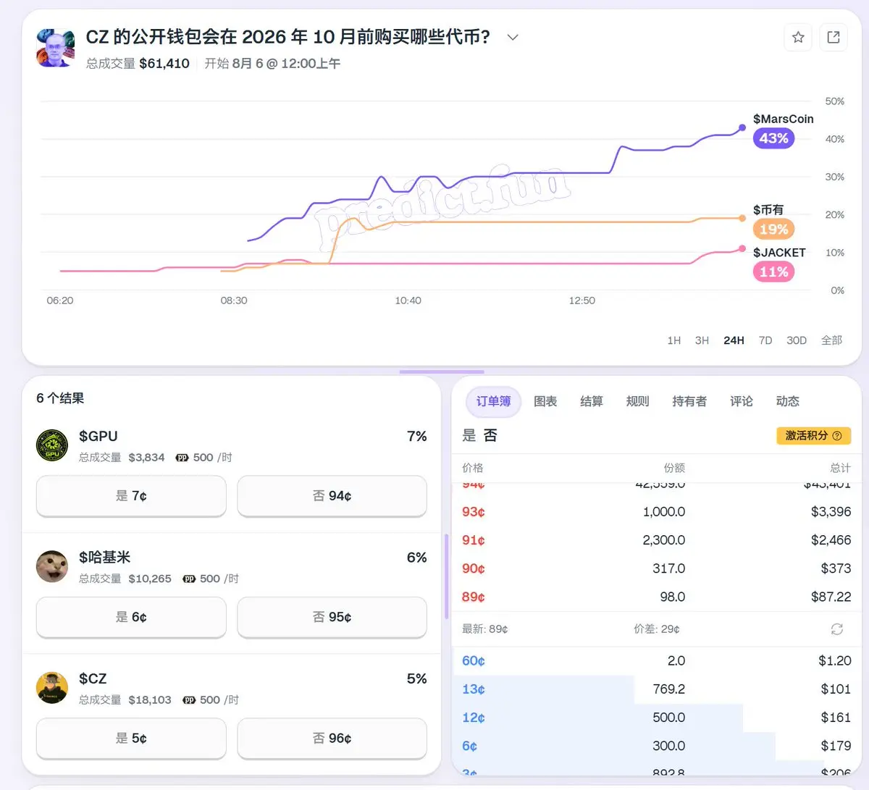Refresh the order book
Viewport: 869px width, 790px height.
click(837, 629)
